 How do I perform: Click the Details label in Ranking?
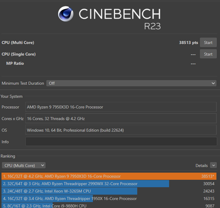pos(202,166)
